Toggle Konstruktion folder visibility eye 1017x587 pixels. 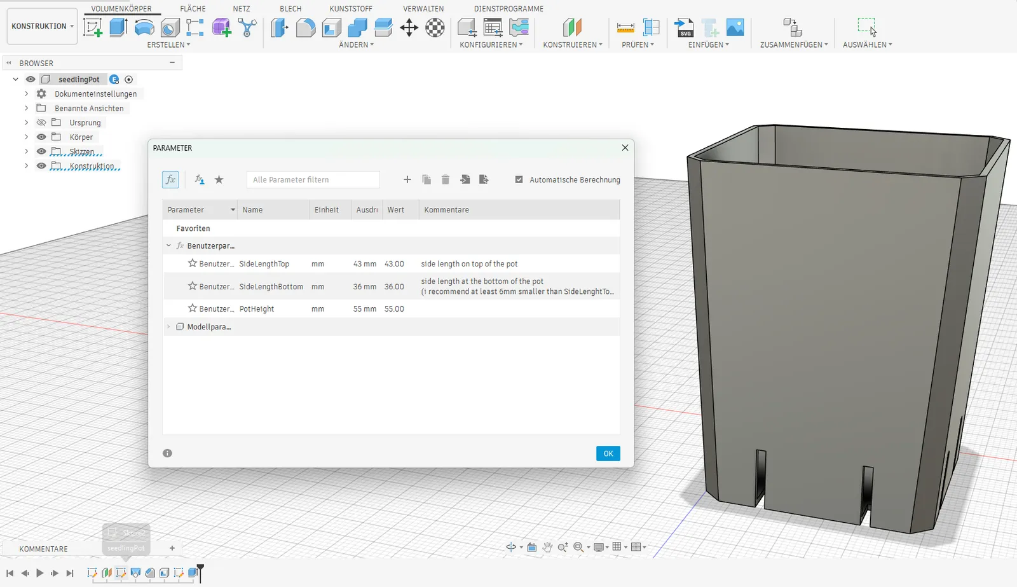pyautogui.click(x=41, y=166)
